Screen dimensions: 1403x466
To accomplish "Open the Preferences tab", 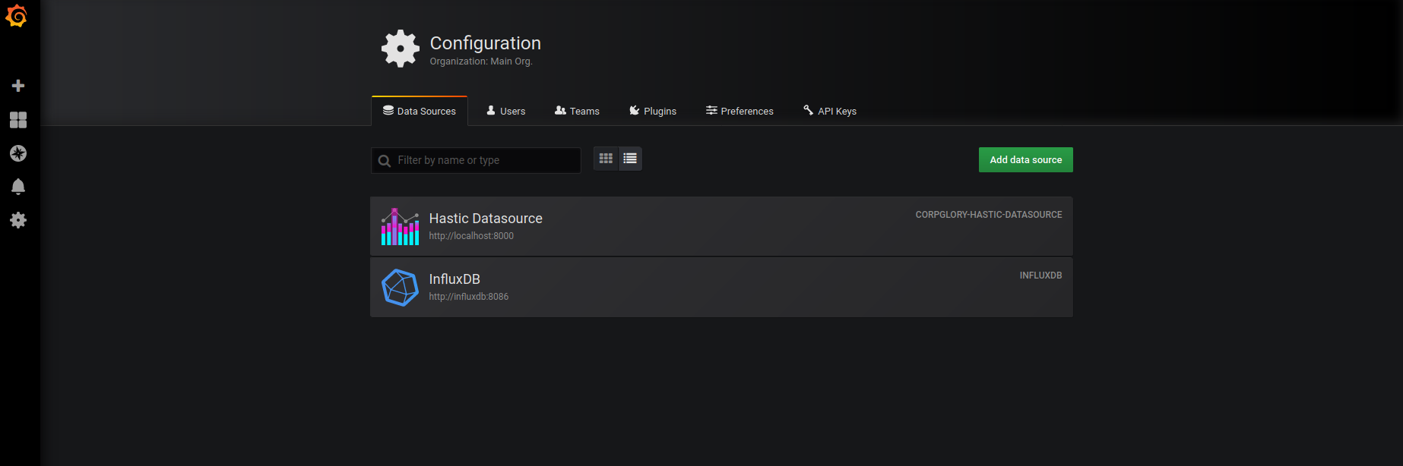I will point(740,111).
